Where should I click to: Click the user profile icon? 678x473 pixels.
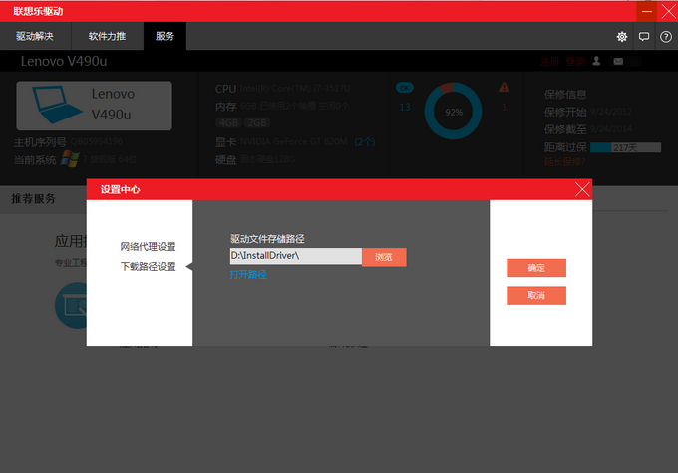tap(596, 61)
